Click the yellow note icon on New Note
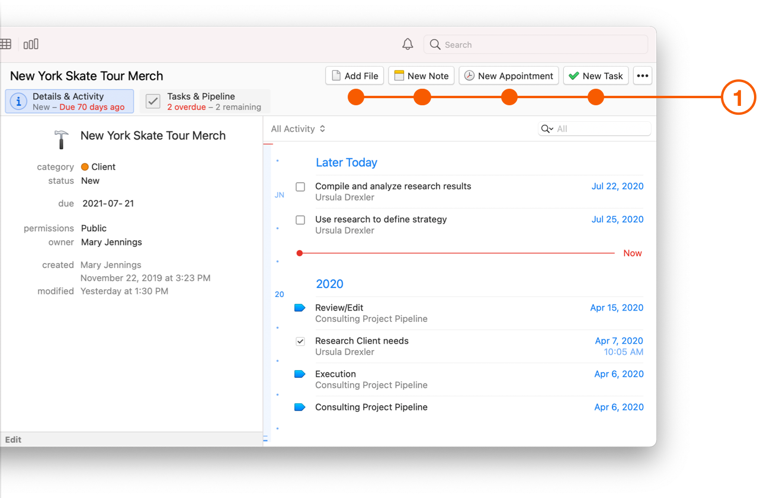The image size is (757, 498). click(399, 76)
